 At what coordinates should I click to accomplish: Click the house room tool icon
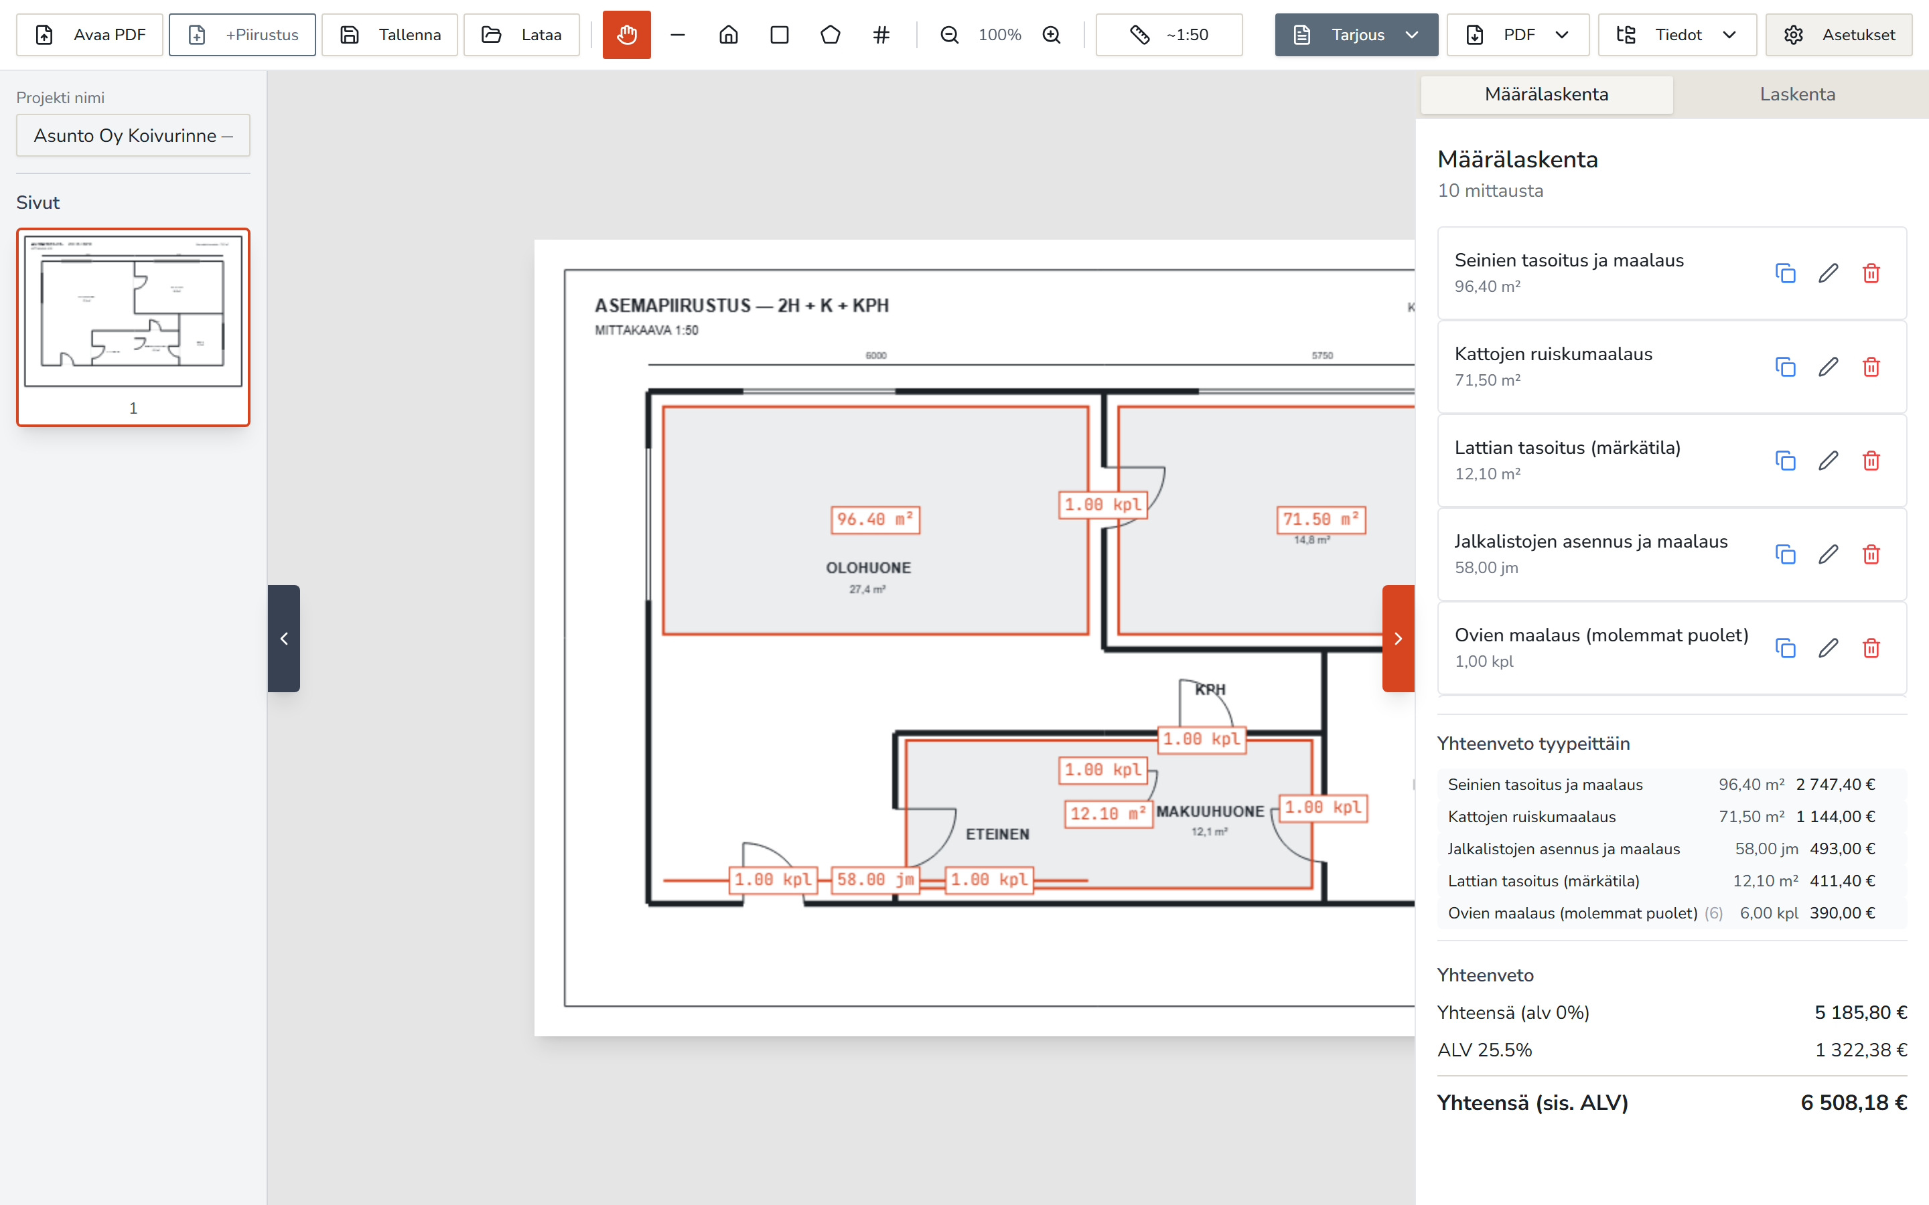(x=729, y=34)
